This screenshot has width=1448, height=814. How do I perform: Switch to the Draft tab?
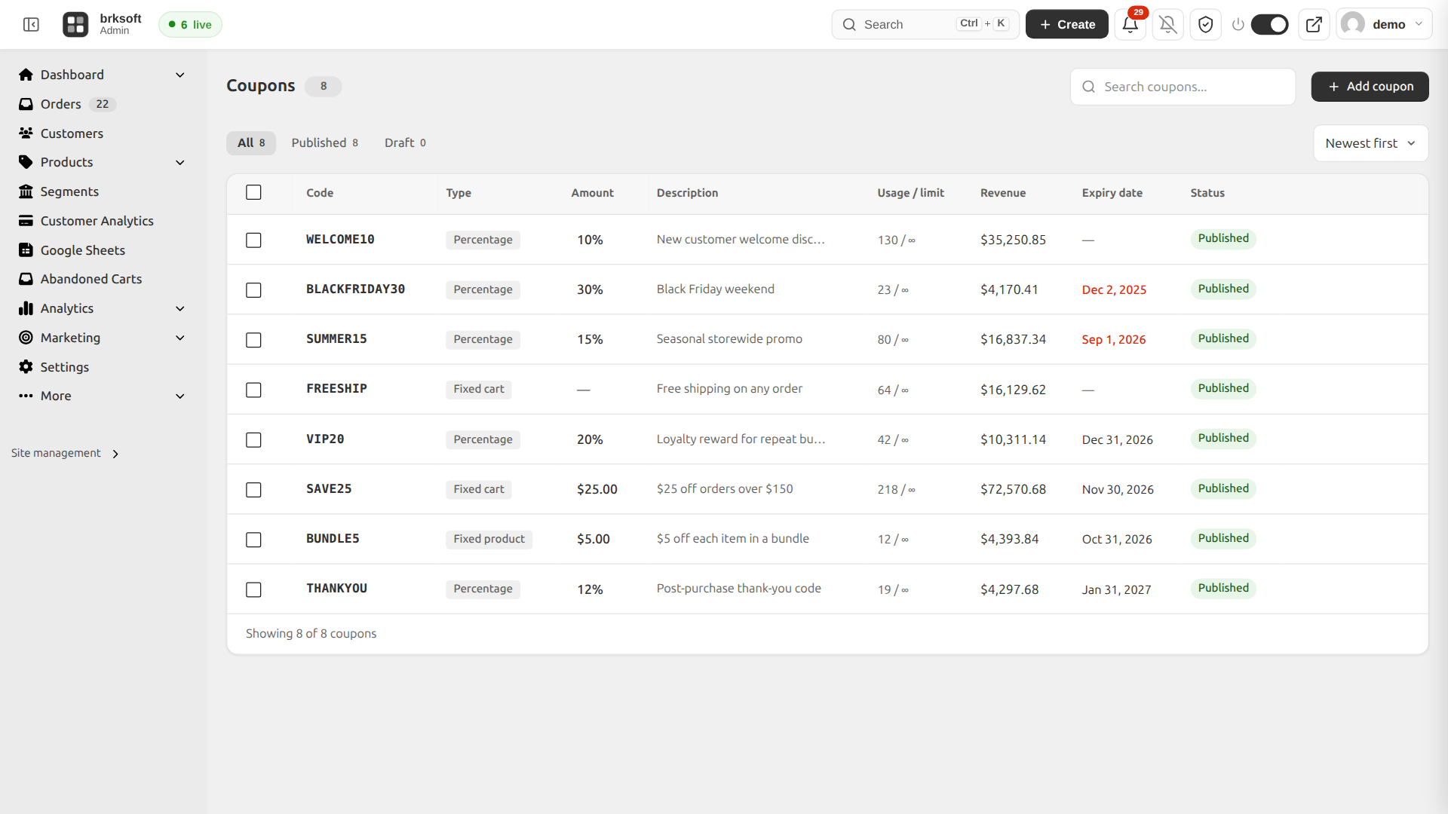[405, 143]
